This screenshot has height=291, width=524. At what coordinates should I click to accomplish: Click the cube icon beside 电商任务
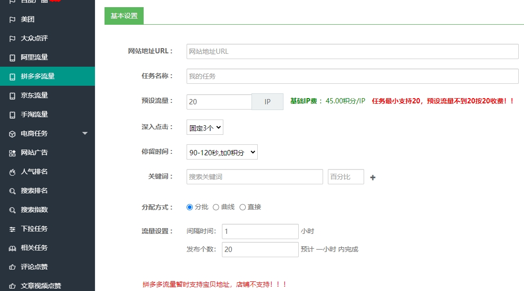pos(12,134)
